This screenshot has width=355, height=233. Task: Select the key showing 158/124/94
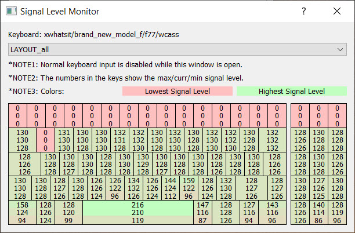[x=22, y=213]
